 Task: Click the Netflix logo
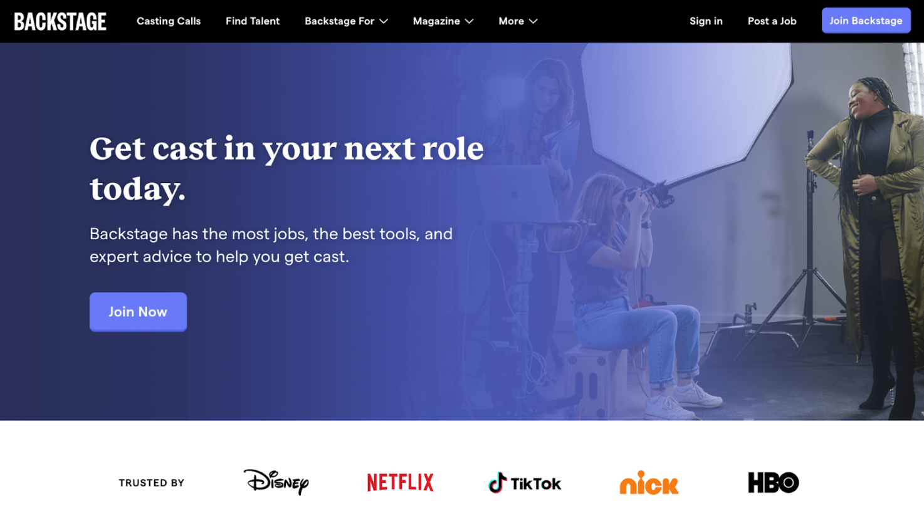[400, 482]
